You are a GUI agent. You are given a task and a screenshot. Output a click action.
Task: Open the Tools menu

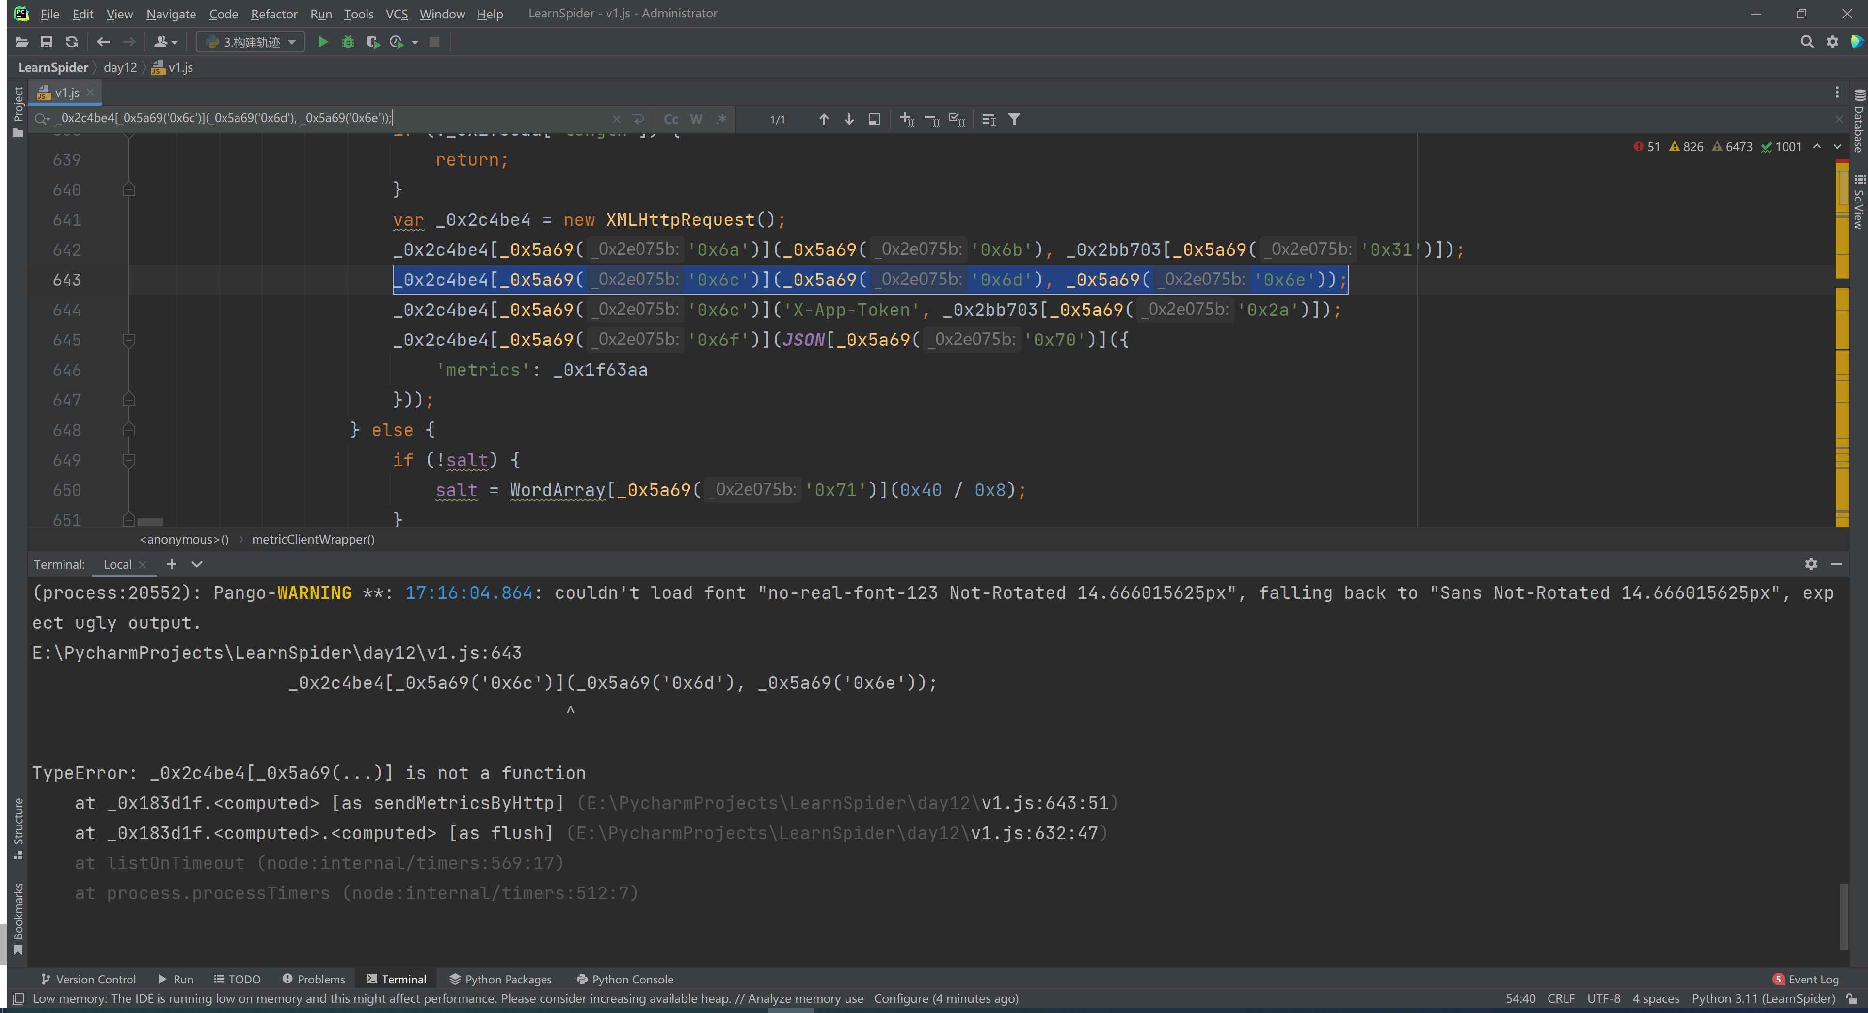pyautogui.click(x=358, y=14)
